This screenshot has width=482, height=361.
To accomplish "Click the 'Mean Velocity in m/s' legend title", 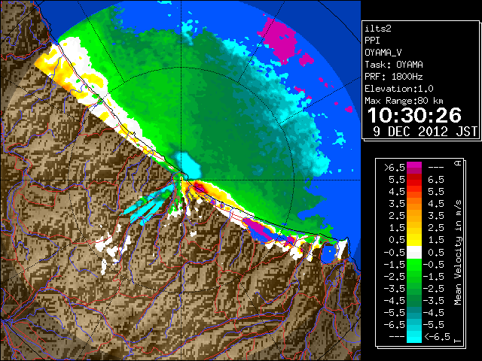I will click(458, 253).
